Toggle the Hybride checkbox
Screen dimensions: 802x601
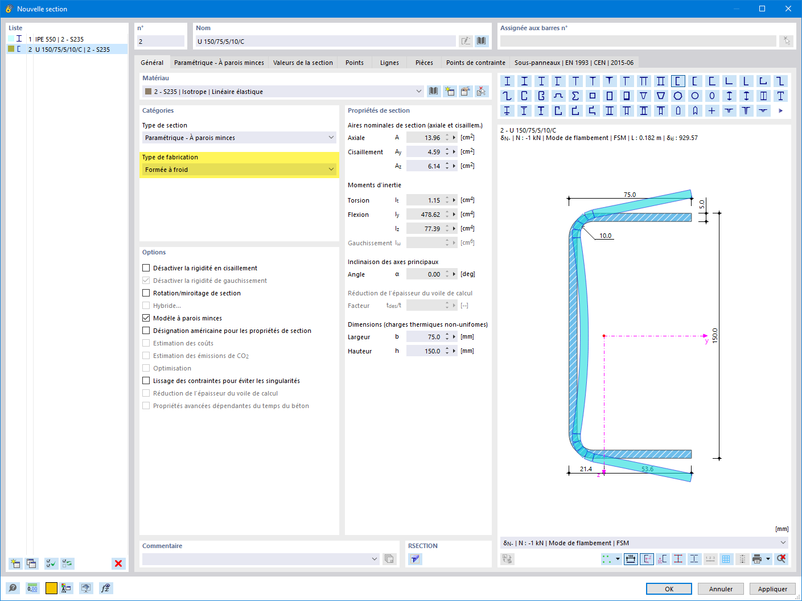146,306
